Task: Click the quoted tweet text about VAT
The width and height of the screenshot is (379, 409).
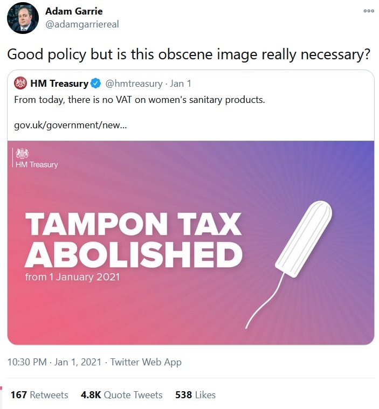Action: [140, 100]
